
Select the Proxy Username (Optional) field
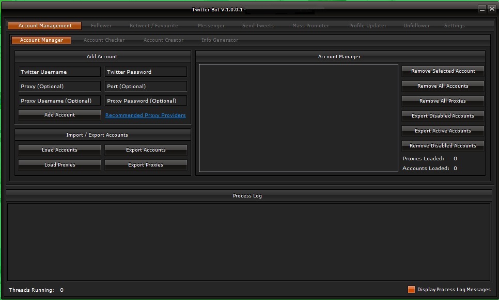pyautogui.click(x=59, y=101)
